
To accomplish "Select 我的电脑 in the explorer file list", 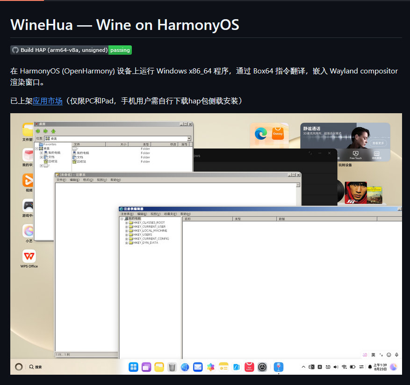I will [x=81, y=153].
